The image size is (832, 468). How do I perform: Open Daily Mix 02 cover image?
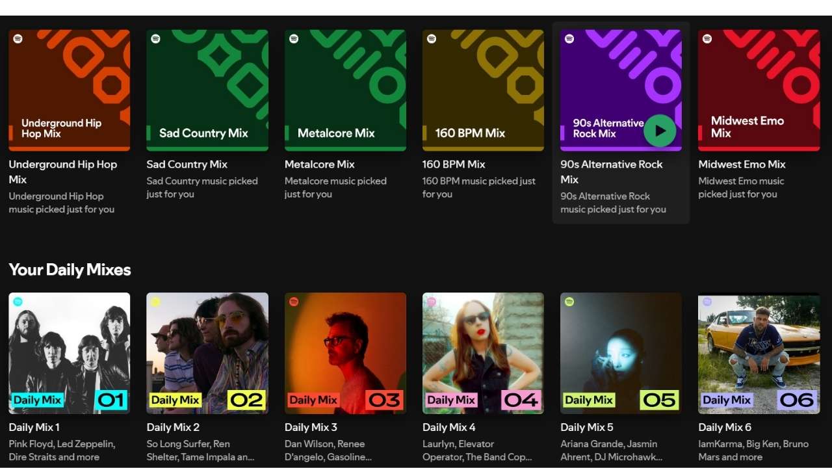[x=207, y=353]
